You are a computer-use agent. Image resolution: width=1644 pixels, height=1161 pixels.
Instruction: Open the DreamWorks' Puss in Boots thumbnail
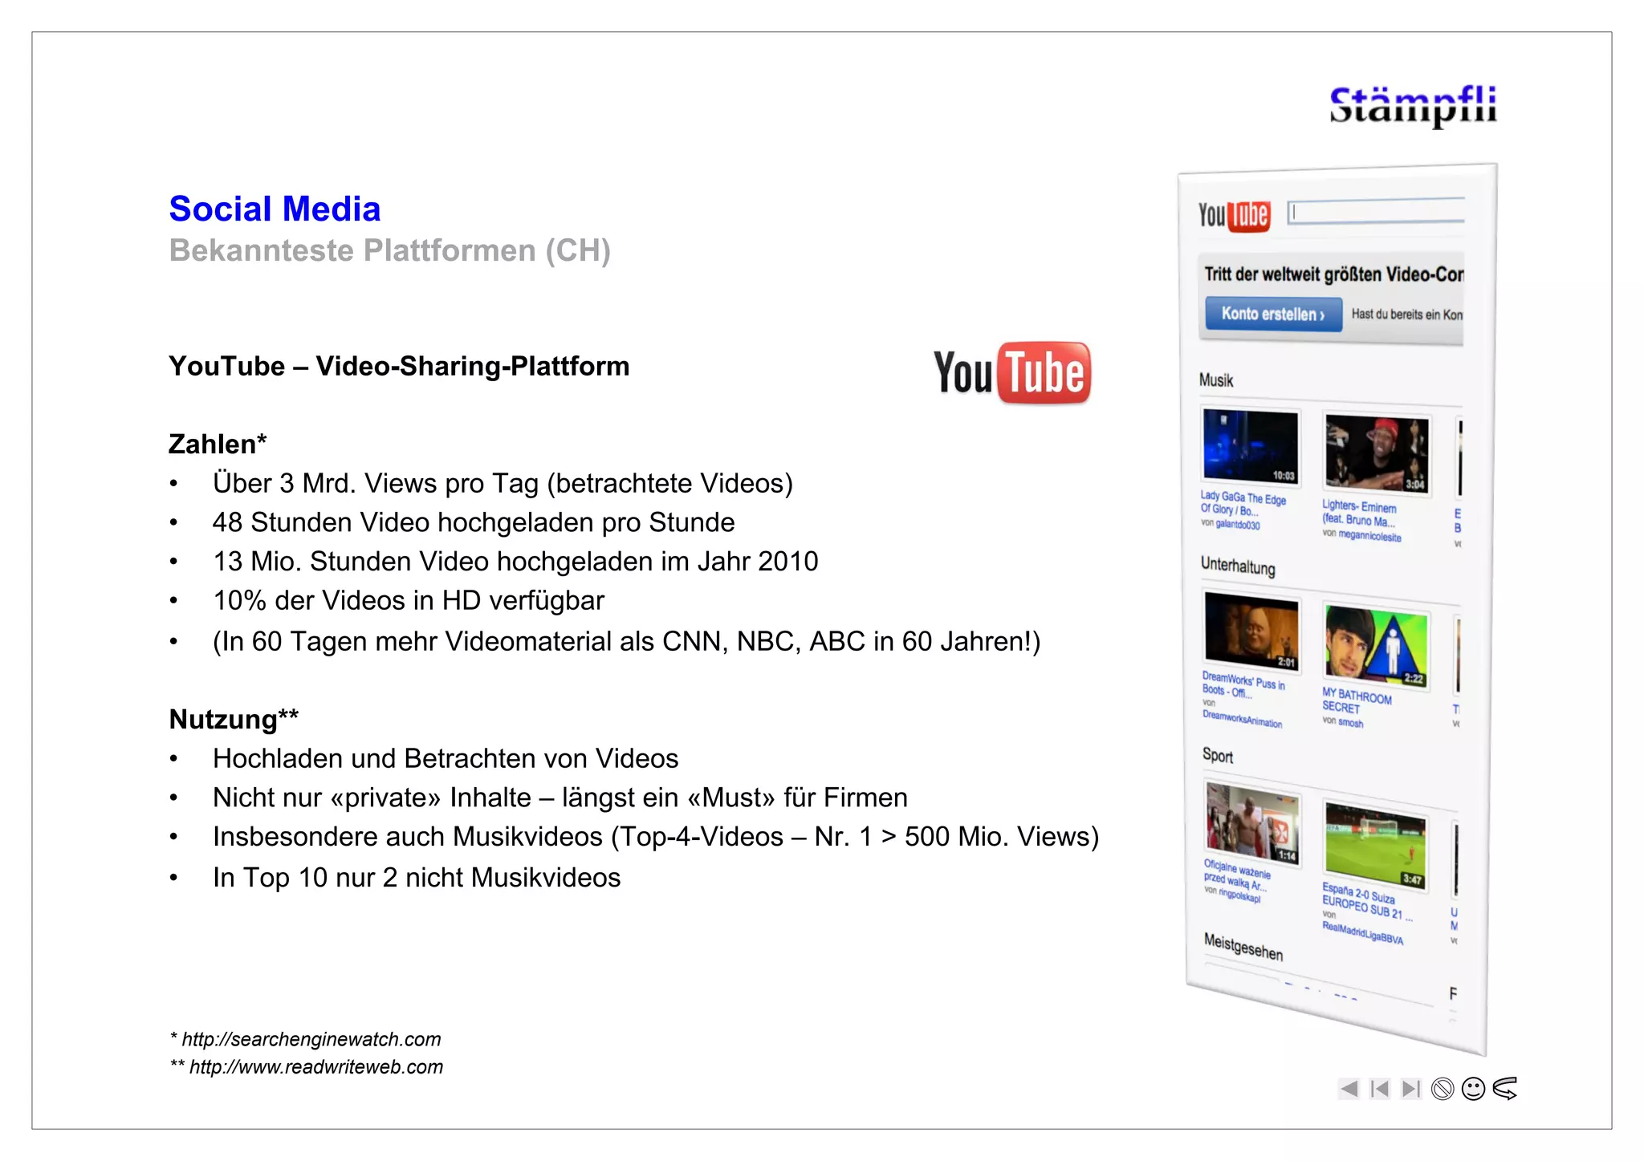(x=1251, y=632)
